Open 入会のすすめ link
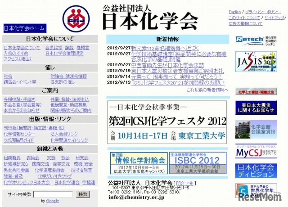The image size is (288, 207). (16, 54)
